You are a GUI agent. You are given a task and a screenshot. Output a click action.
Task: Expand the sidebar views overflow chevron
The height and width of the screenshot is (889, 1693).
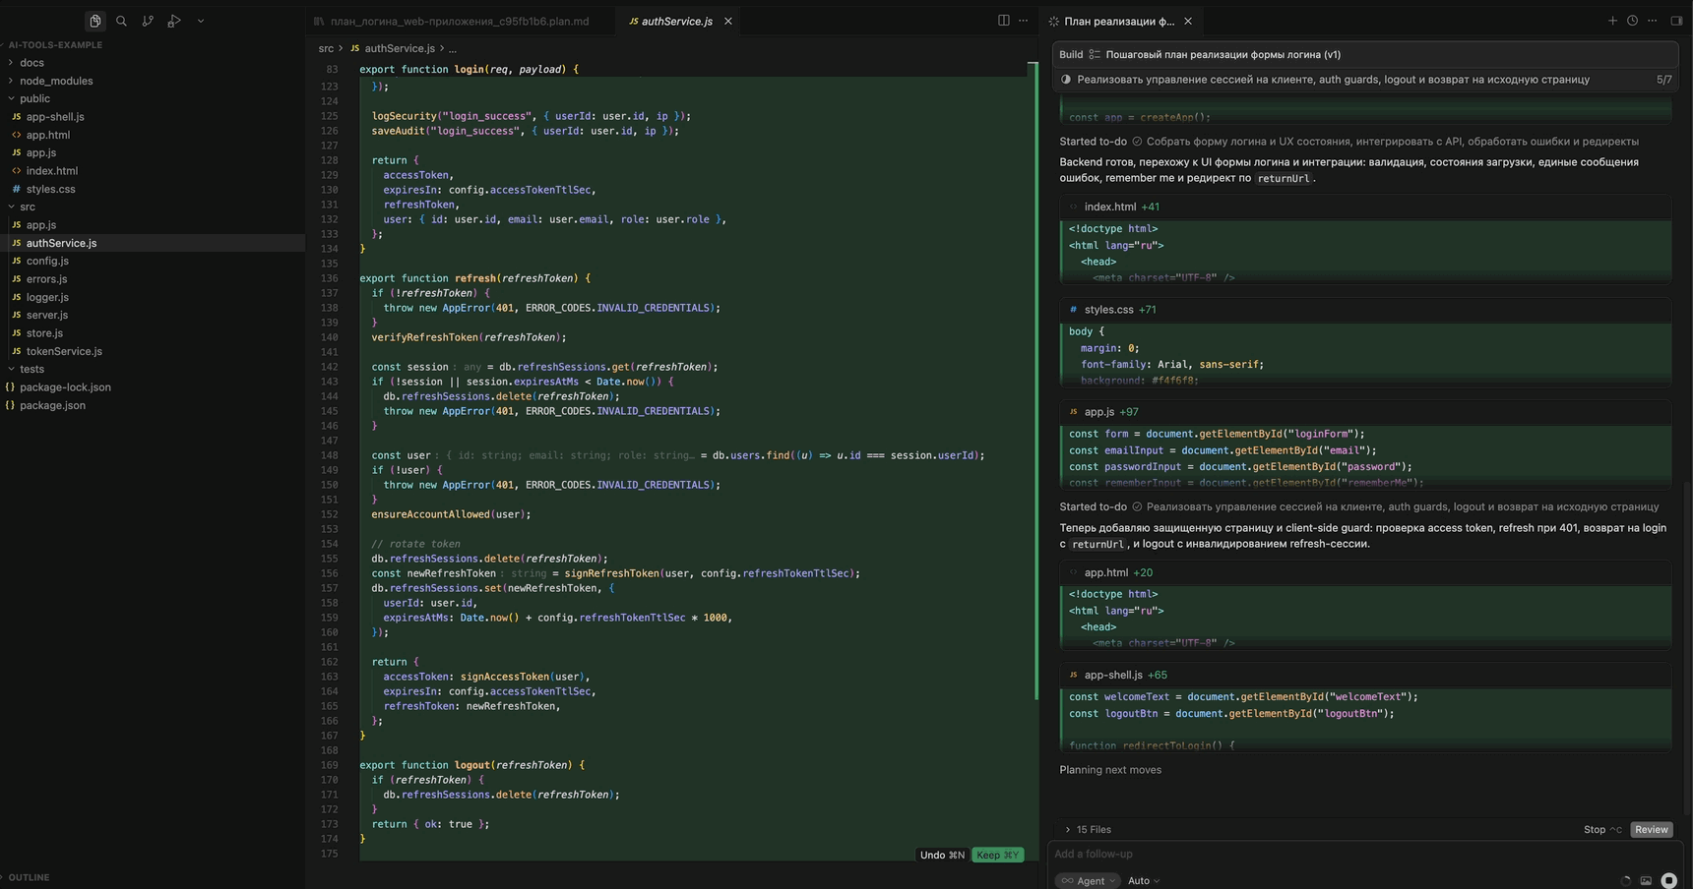coord(201,21)
